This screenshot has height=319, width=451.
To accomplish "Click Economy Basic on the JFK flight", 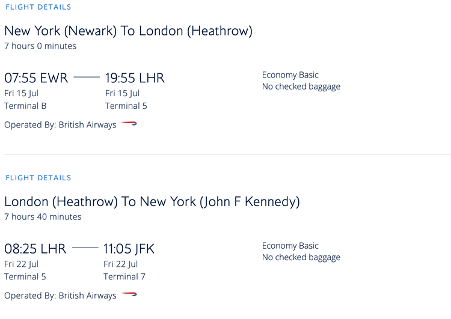I will 290,246.
